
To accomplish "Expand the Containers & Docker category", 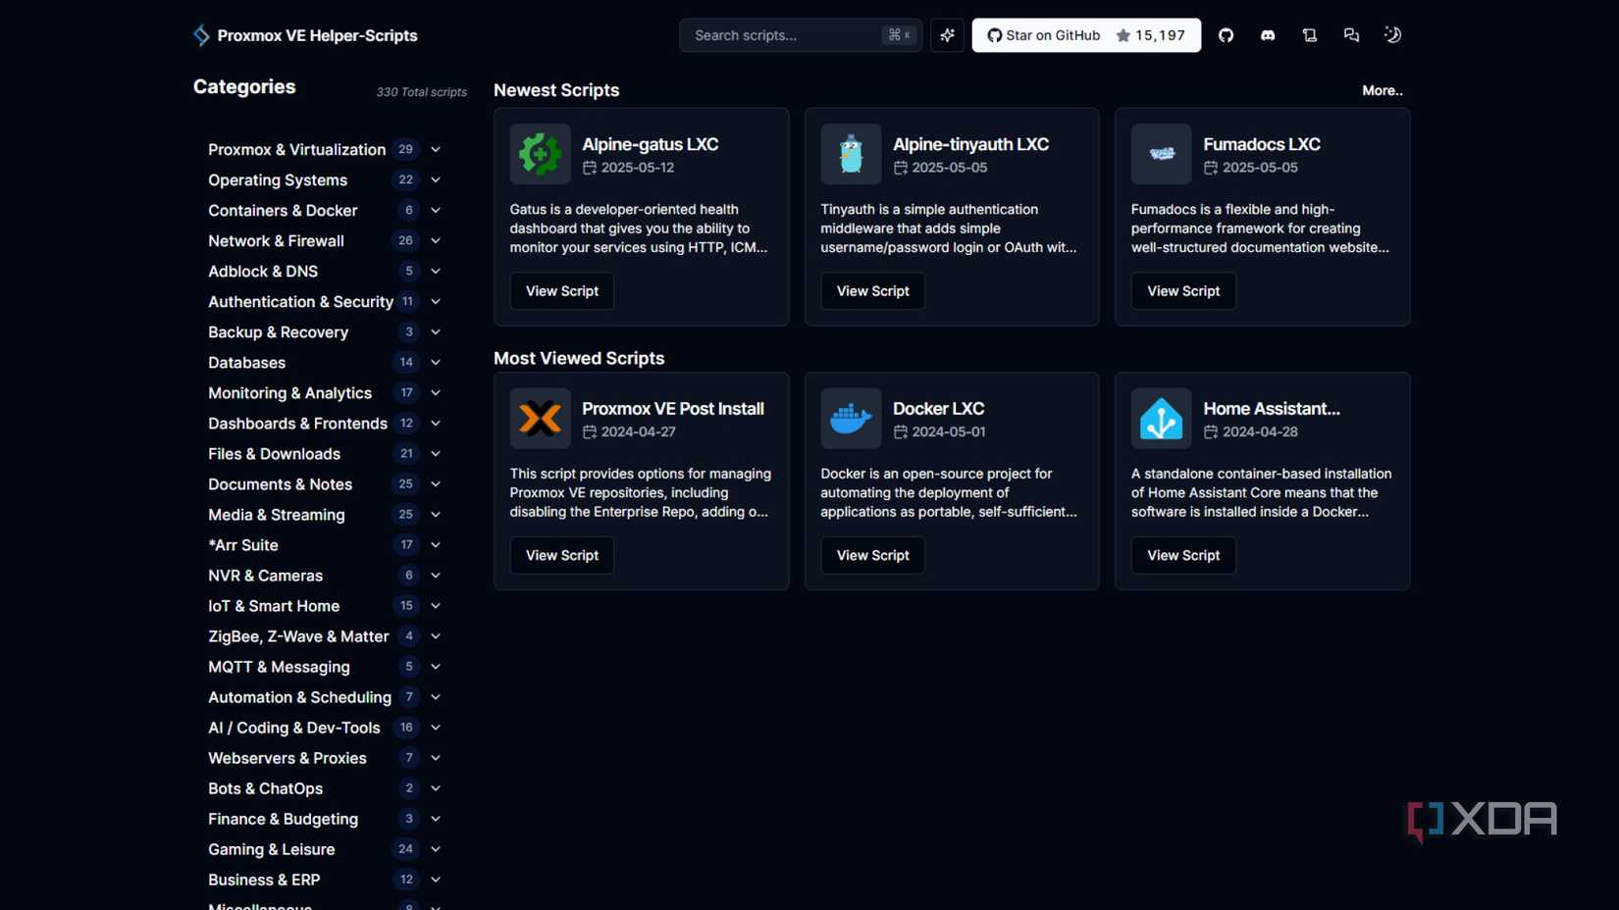I will coord(435,210).
